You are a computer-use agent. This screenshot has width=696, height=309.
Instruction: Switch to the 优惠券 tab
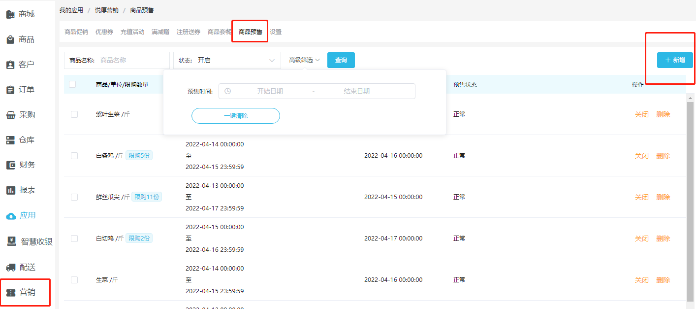(x=104, y=32)
